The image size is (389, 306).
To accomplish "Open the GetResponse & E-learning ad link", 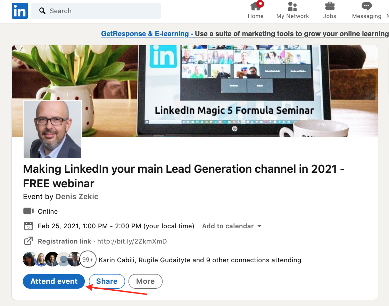I will tap(245, 34).
